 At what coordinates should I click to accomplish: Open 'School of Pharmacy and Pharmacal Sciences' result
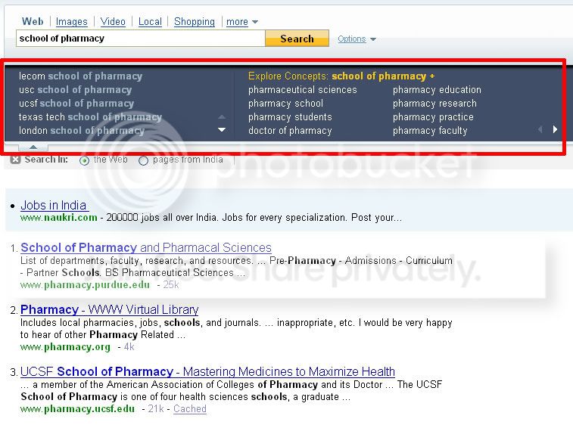[146, 247]
